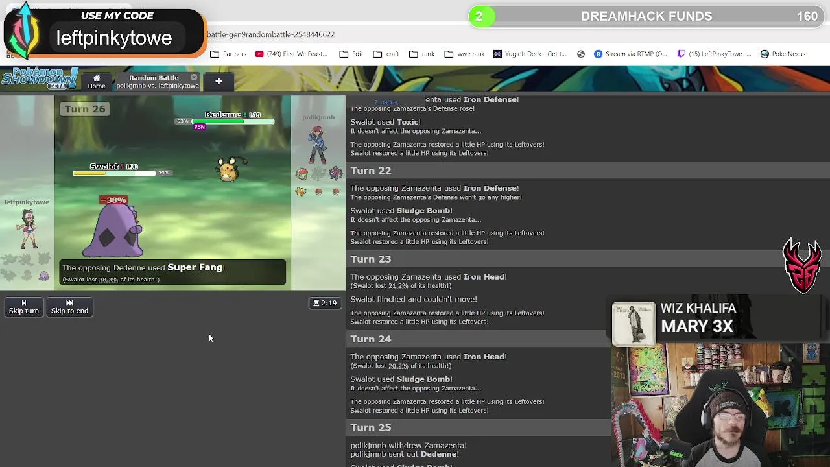Click the 2:19 battle timer button
Image resolution: width=830 pixels, height=467 pixels.
325,303
